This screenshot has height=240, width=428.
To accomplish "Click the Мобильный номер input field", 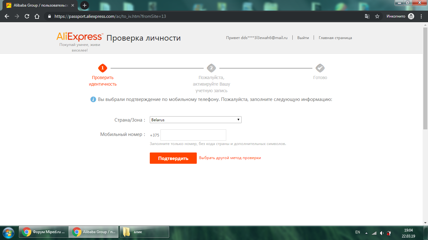I will coord(193,135).
